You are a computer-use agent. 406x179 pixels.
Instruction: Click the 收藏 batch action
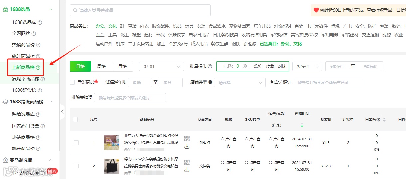[x=270, y=66]
